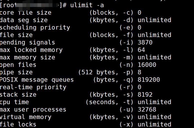Click the max locked memory value 64
Screen dimensions: 194x128
pyautogui.click(x=141, y=50)
